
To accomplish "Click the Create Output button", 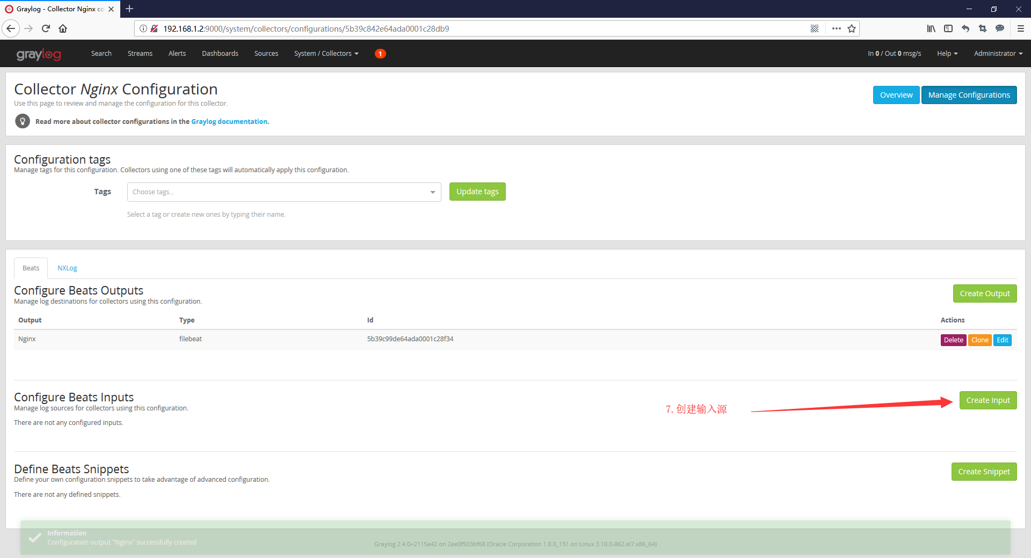I will pos(985,293).
